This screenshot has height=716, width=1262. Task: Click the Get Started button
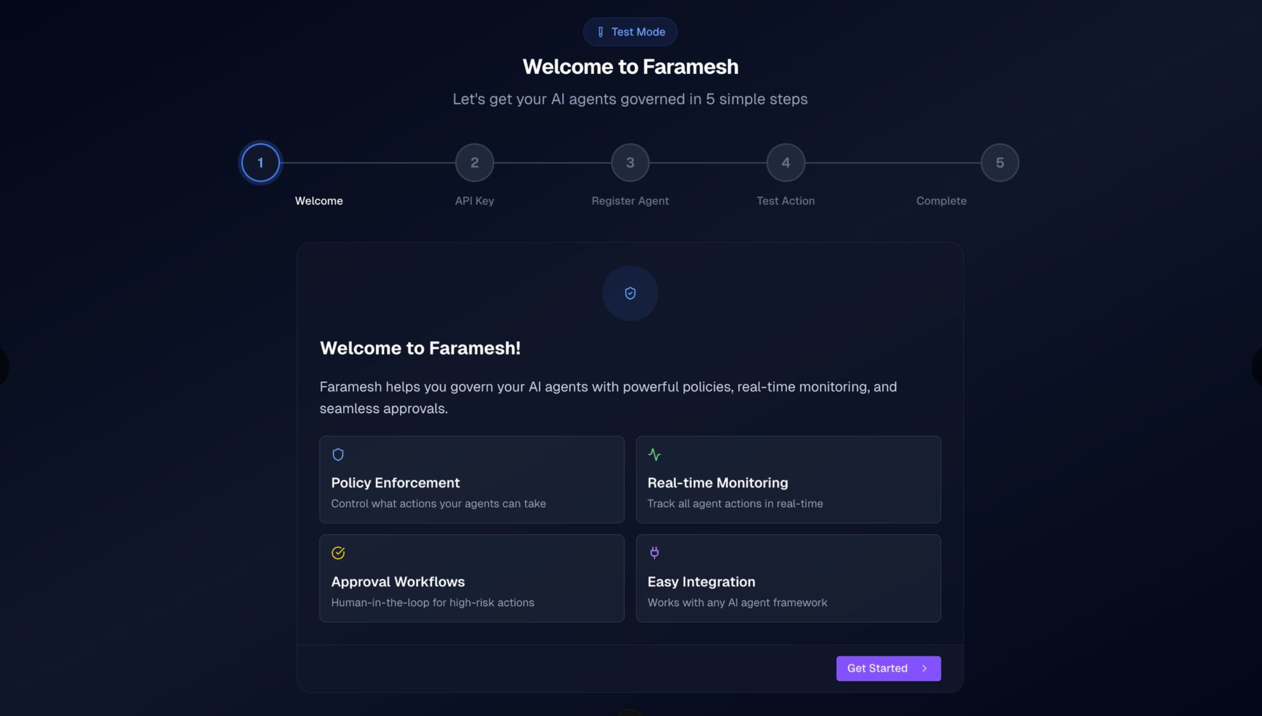pyautogui.click(x=888, y=668)
